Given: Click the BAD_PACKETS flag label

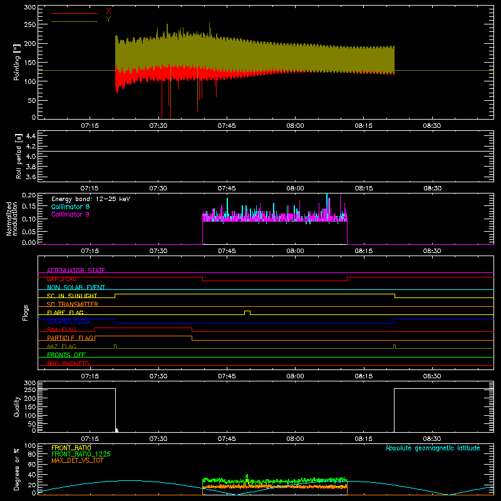Looking at the screenshot, I should click(68, 363).
